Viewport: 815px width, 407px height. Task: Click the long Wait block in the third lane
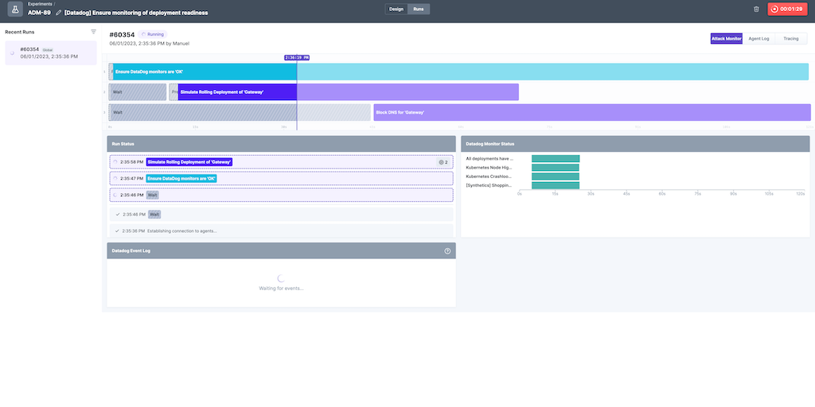pos(239,112)
